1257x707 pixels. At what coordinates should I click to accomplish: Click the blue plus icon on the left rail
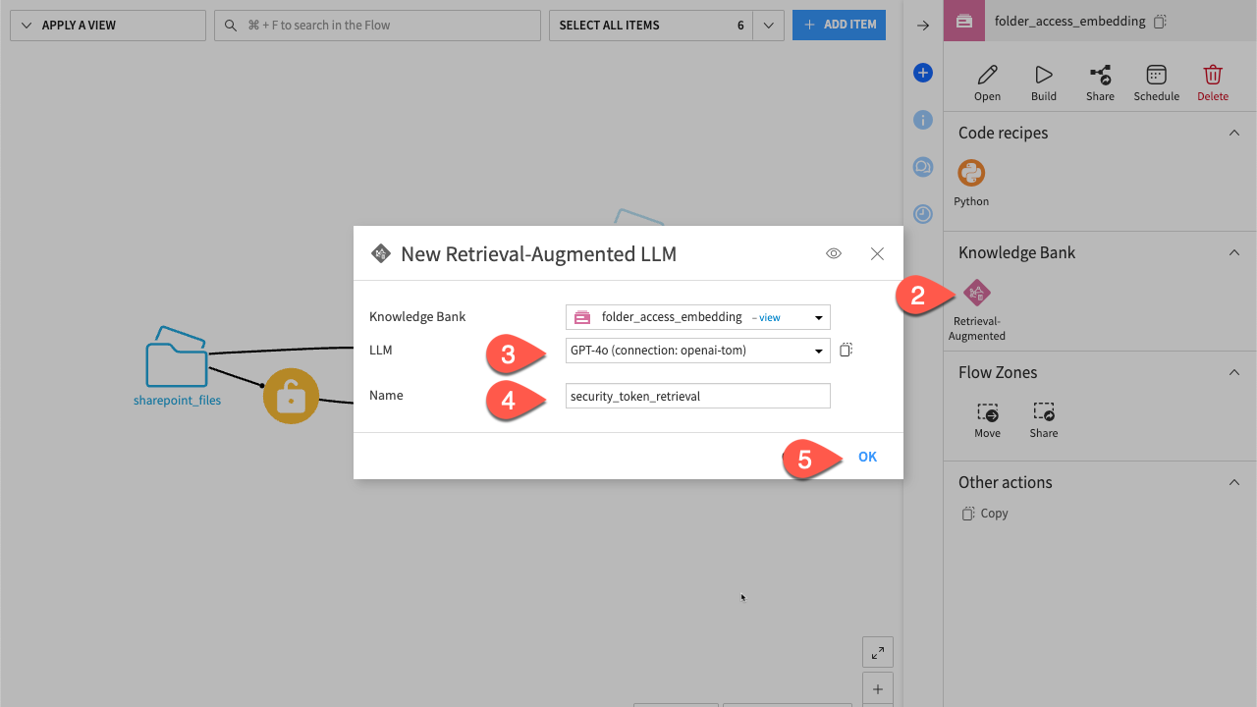point(922,73)
